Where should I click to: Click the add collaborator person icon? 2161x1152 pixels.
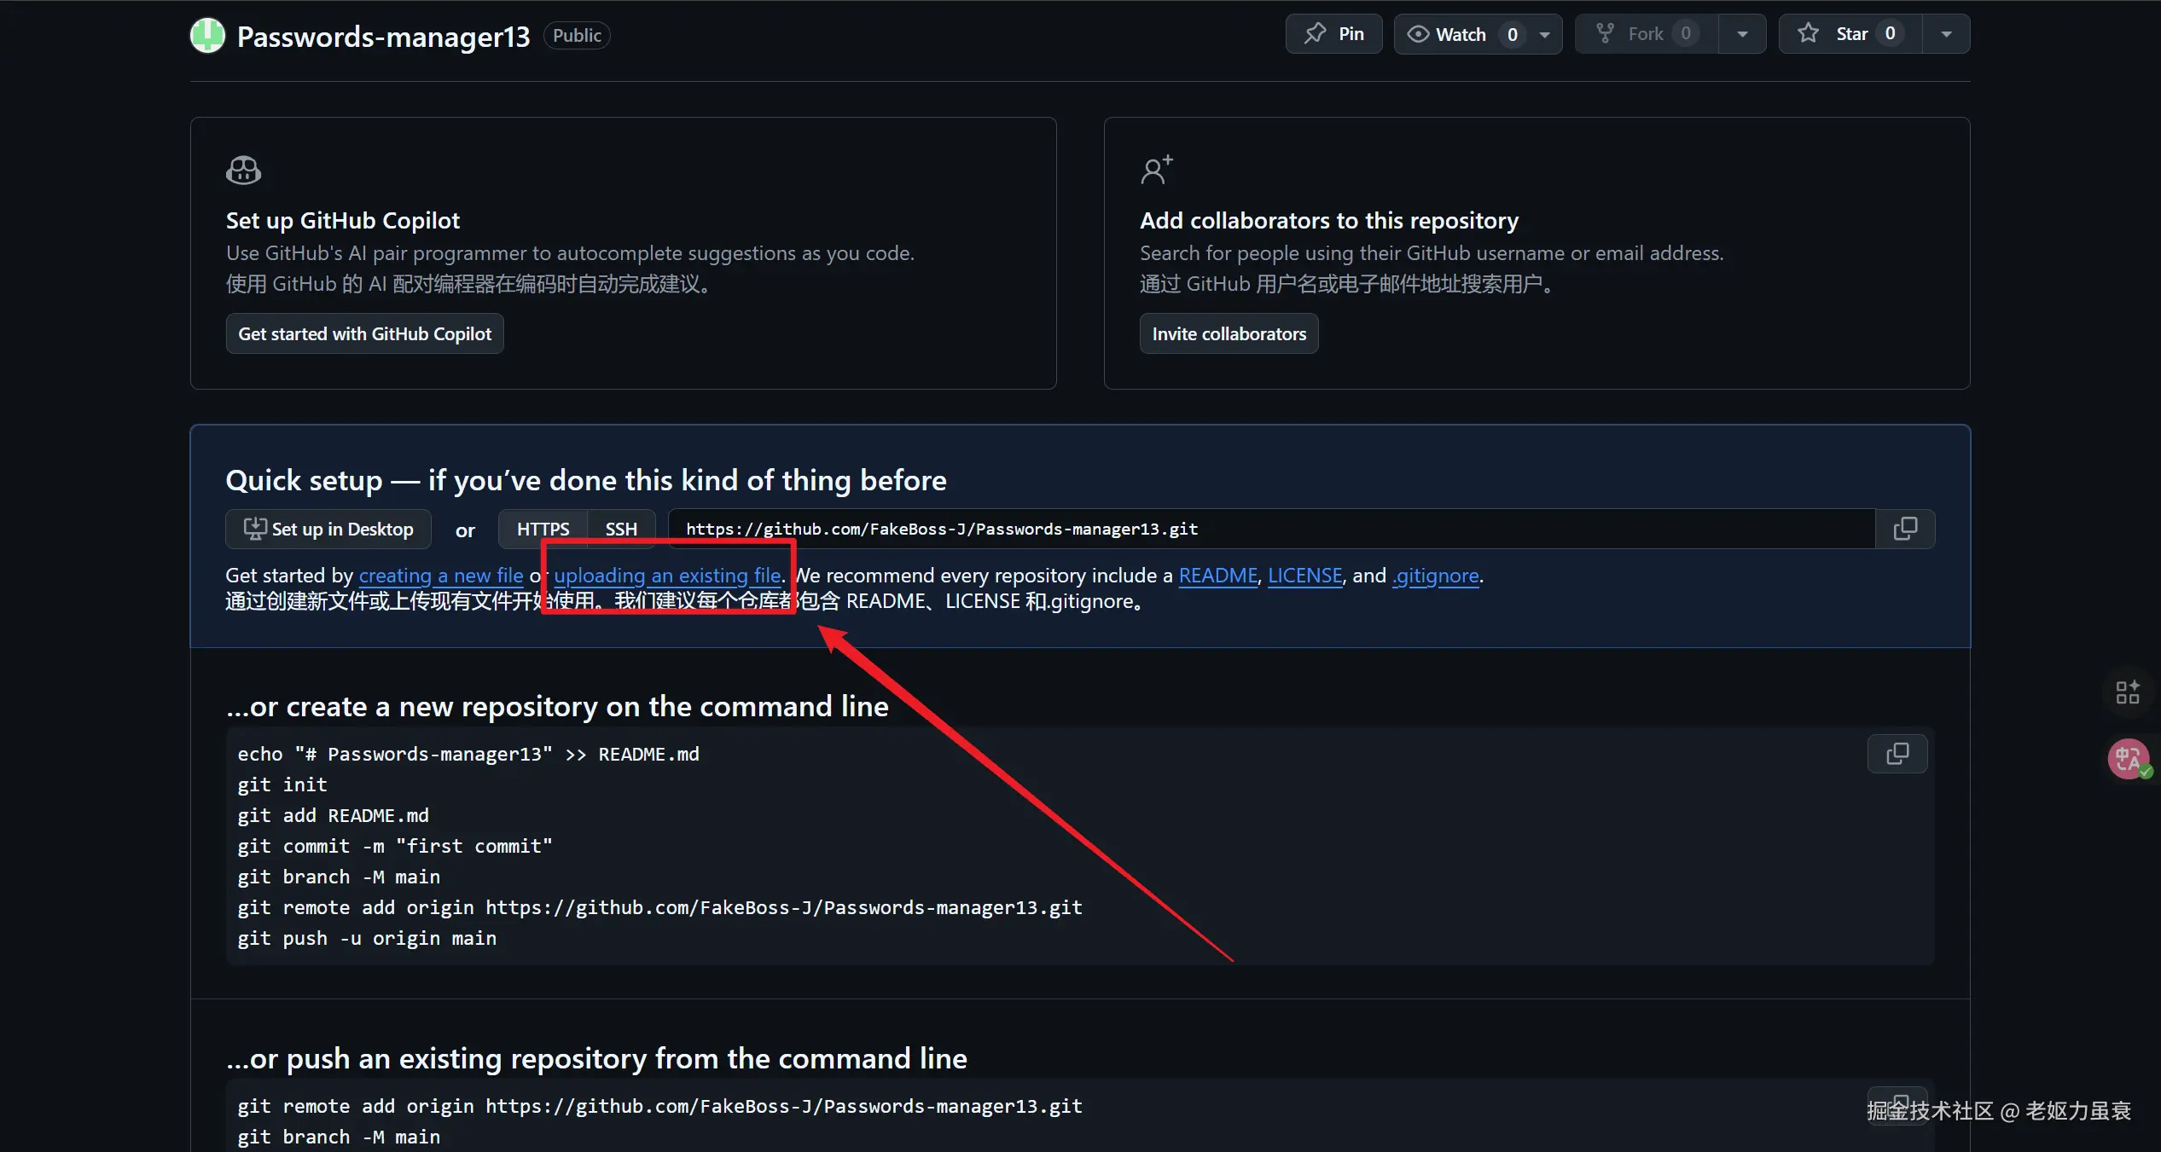click(1156, 170)
